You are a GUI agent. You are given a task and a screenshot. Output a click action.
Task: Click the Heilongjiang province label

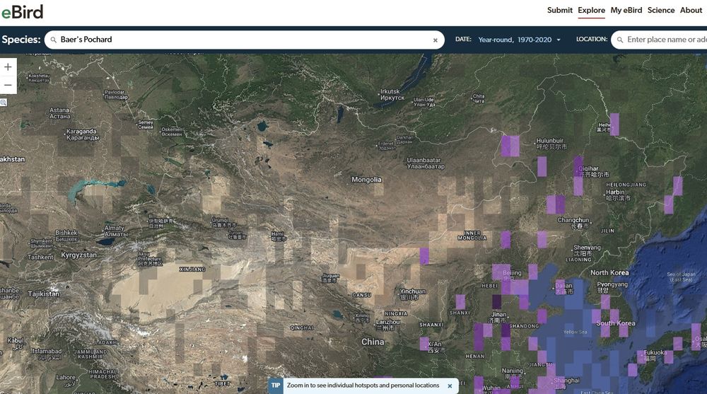pos(626,185)
